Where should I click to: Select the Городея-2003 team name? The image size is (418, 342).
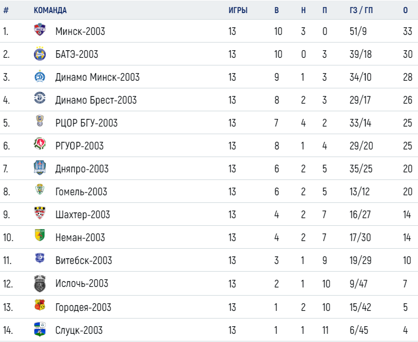[x=83, y=307]
